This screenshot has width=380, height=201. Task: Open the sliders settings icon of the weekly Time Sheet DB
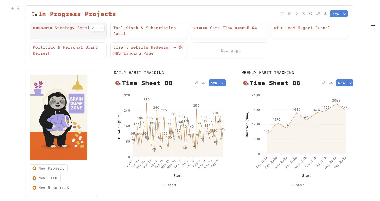331,83
